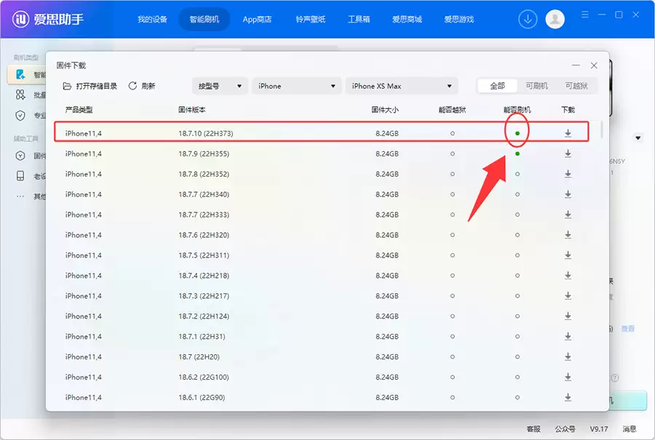Image resolution: width=655 pixels, height=440 pixels.
Task: Select version text 18.6.2 (22G100)
Action: (x=204, y=377)
